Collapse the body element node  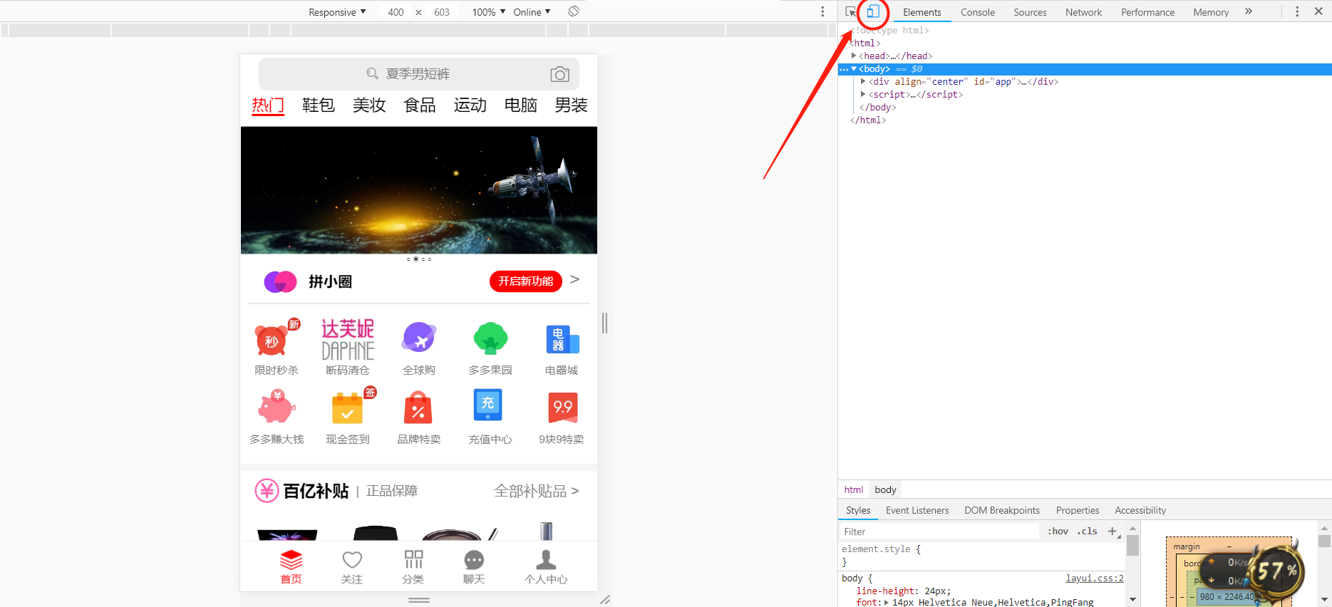[x=854, y=68]
